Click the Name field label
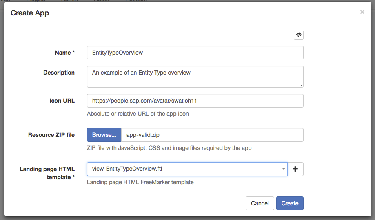 (x=65, y=53)
